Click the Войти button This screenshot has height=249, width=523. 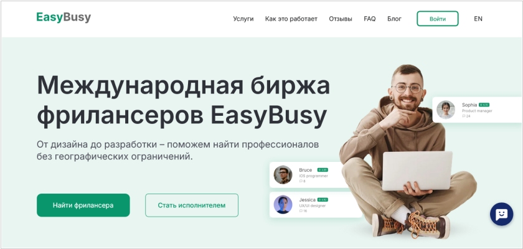click(x=438, y=19)
